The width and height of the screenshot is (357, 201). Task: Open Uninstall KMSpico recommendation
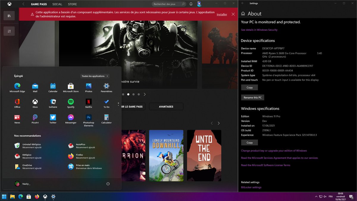28,146
